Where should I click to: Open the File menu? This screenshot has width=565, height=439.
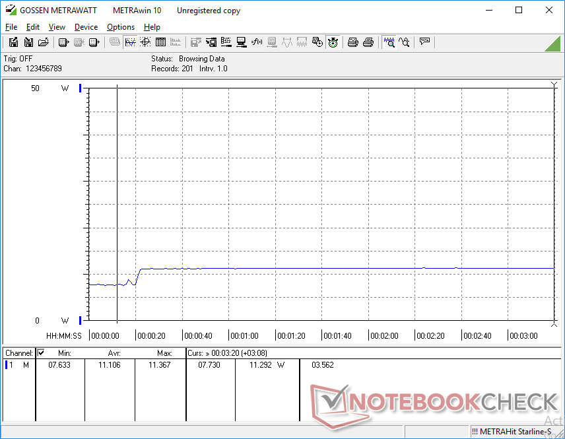coord(11,27)
